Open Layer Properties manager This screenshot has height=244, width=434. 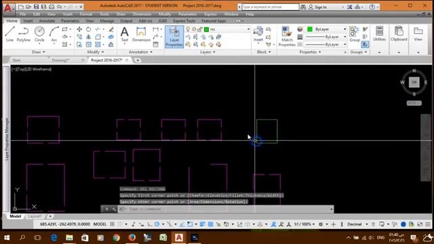tap(174, 37)
